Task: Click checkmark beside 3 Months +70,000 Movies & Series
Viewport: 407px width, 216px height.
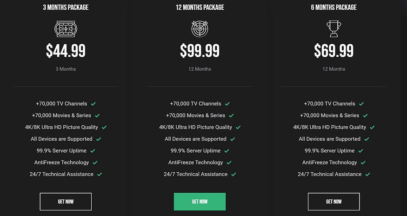Action: (97, 115)
